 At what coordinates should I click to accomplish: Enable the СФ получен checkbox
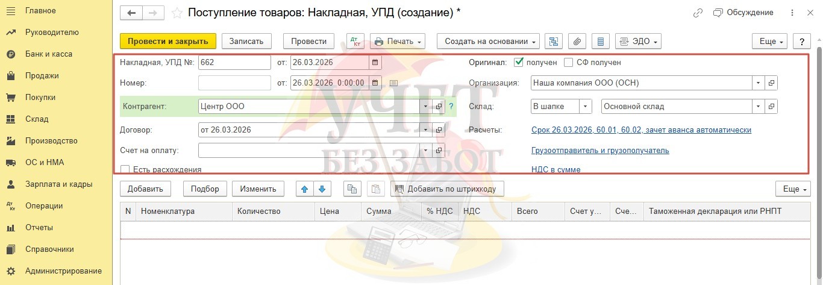coord(568,62)
